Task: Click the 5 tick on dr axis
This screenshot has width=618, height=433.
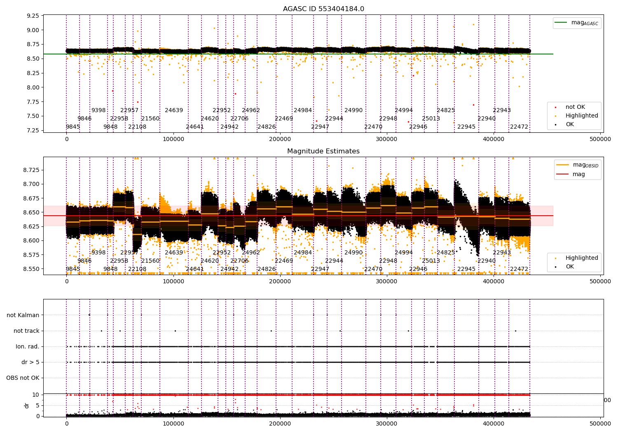Action: click(x=37, y=405)
